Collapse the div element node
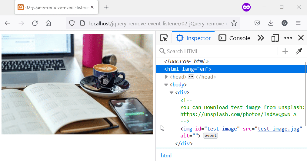 172,93
